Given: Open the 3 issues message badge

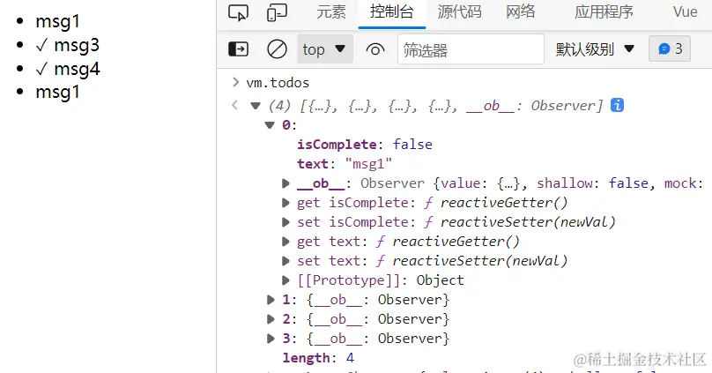Looking at the screenshot, I should pyautogui.click(x=670, y=48).
